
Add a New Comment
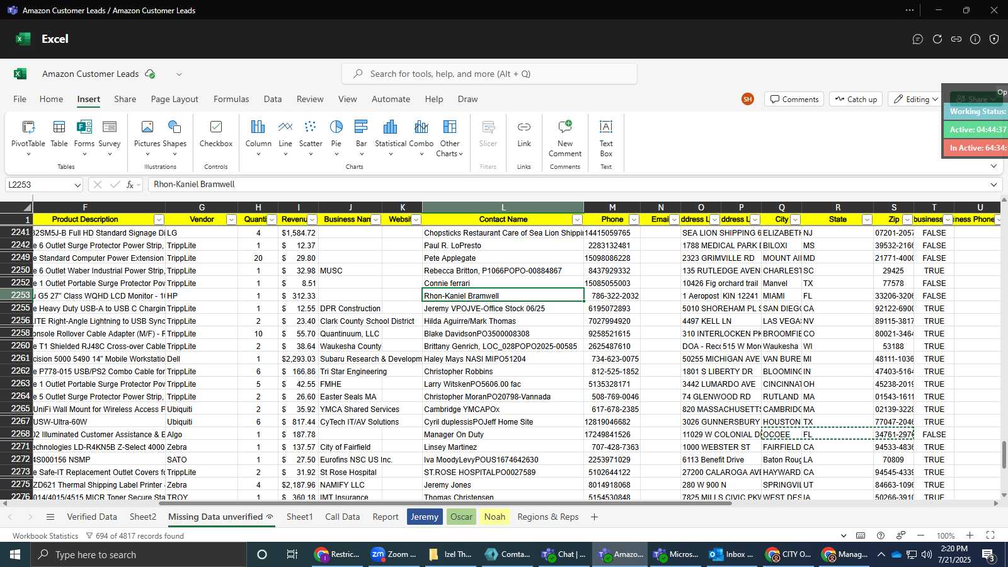coord(565,139)
